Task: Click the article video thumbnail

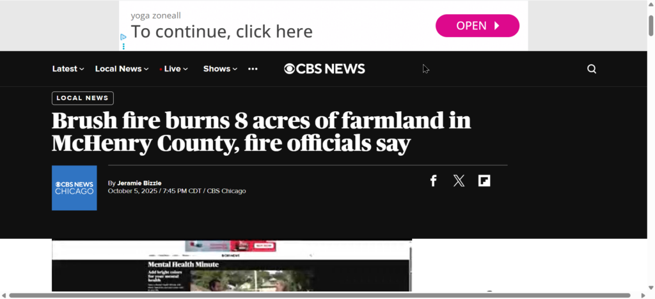Action: point(232,265)
